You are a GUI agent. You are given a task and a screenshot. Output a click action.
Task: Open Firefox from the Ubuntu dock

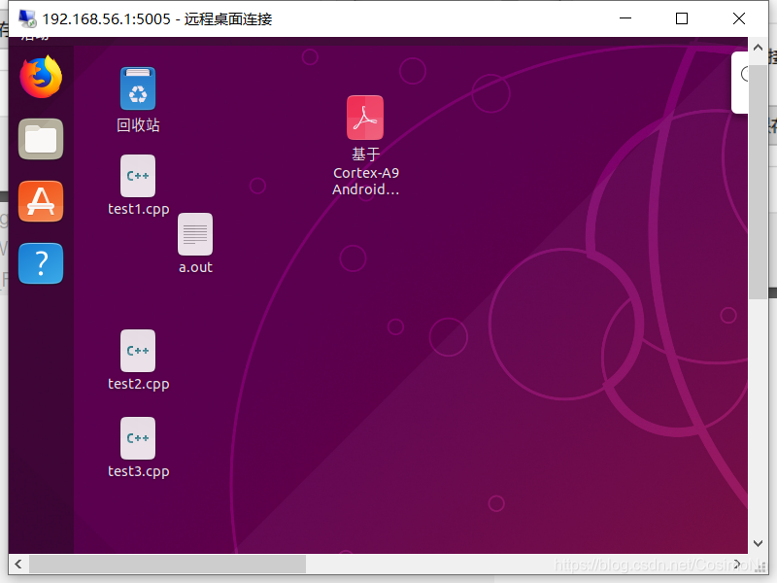[41, 77]
